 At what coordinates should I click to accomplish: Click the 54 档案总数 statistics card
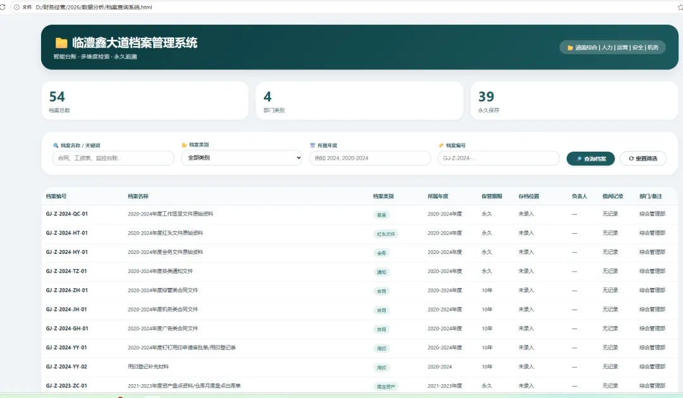pyautogui.click(x=145, y=100)
